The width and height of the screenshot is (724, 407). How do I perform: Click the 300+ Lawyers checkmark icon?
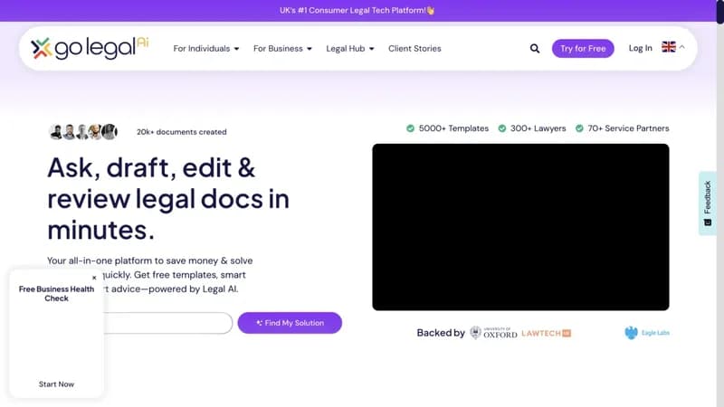502,128
